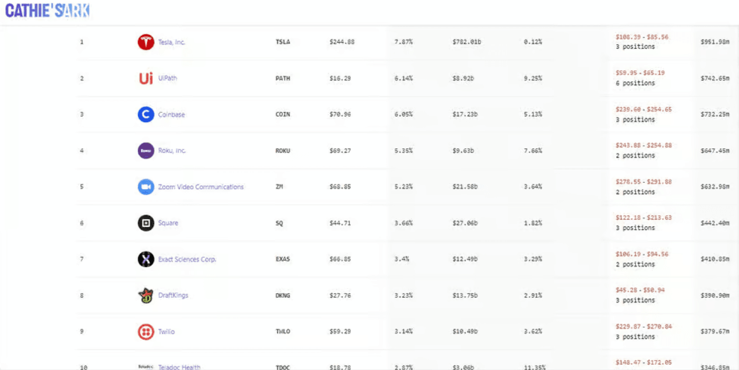Select the ZM ticker cell
Image resolution: width=739 pixels, height=370 pixels.
coord(279,187)
